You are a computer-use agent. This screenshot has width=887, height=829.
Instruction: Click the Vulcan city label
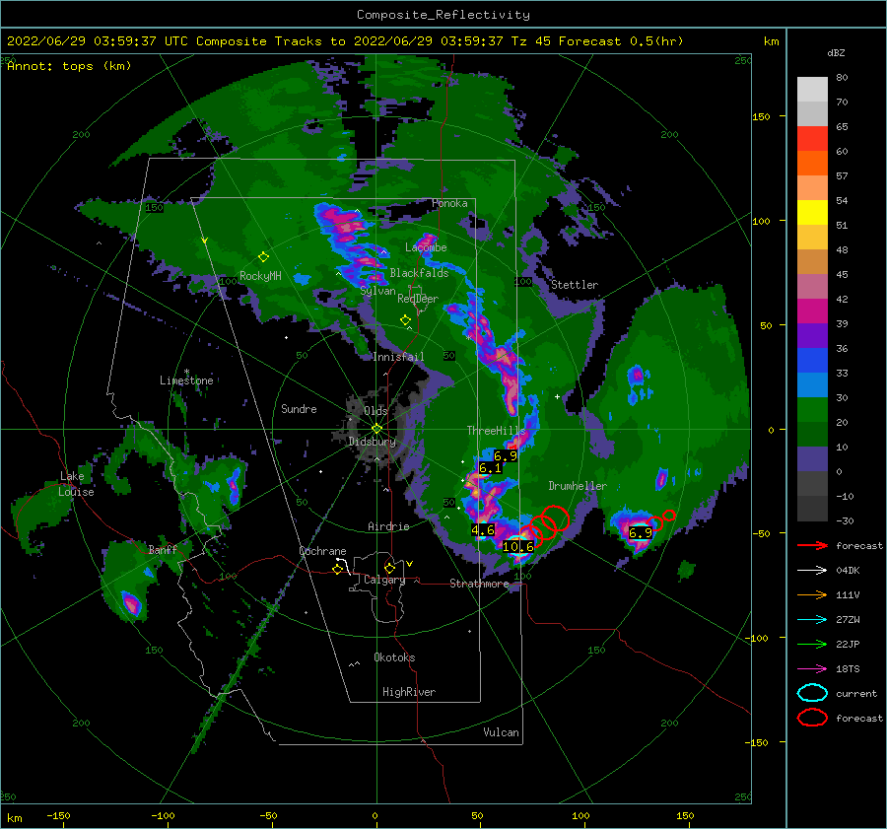pos(502,732)
